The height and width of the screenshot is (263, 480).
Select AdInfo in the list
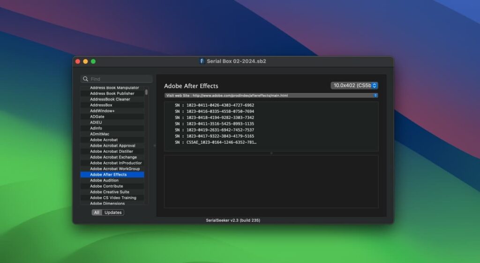click(112, 128)
